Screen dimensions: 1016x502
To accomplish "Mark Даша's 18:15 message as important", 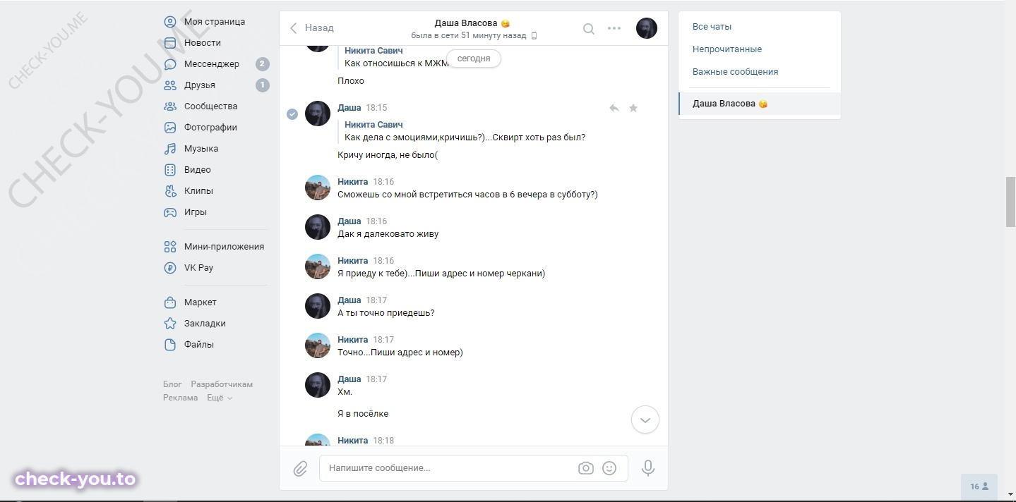I will point(633,108).
